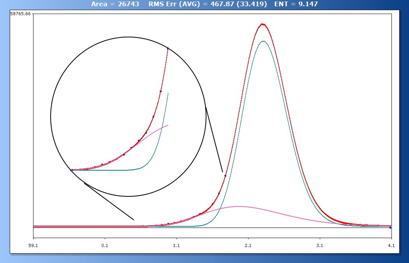Click the RMS Err (AVG) value in the title

pyautogui.click(x=208, y=4)
